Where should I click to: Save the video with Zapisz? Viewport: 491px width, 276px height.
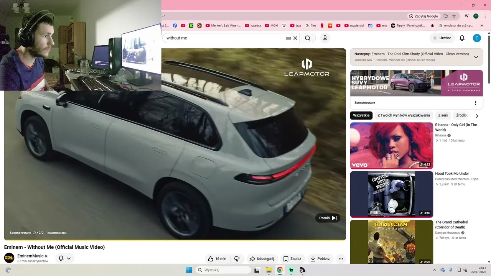coord(292,259)
